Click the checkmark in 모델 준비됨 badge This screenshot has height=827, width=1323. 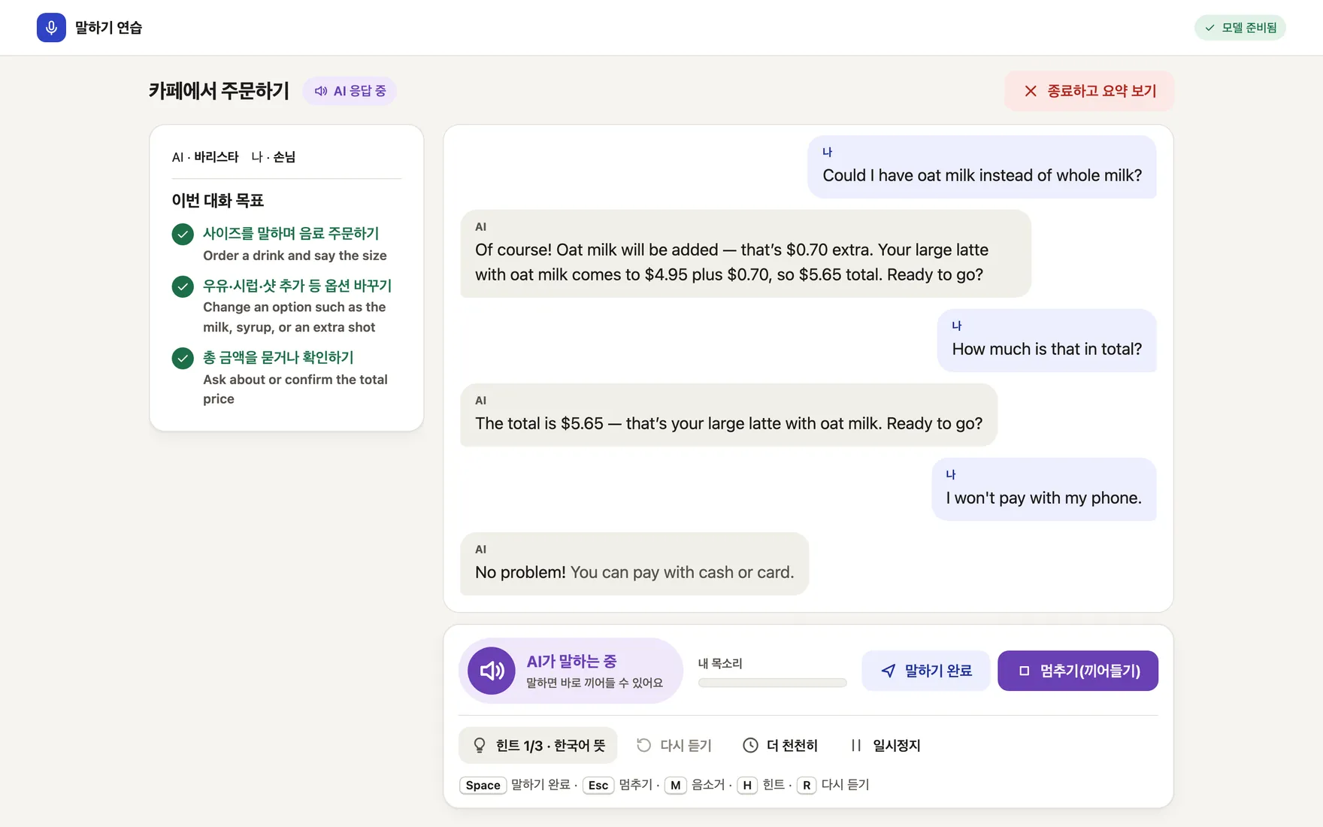1209,28
